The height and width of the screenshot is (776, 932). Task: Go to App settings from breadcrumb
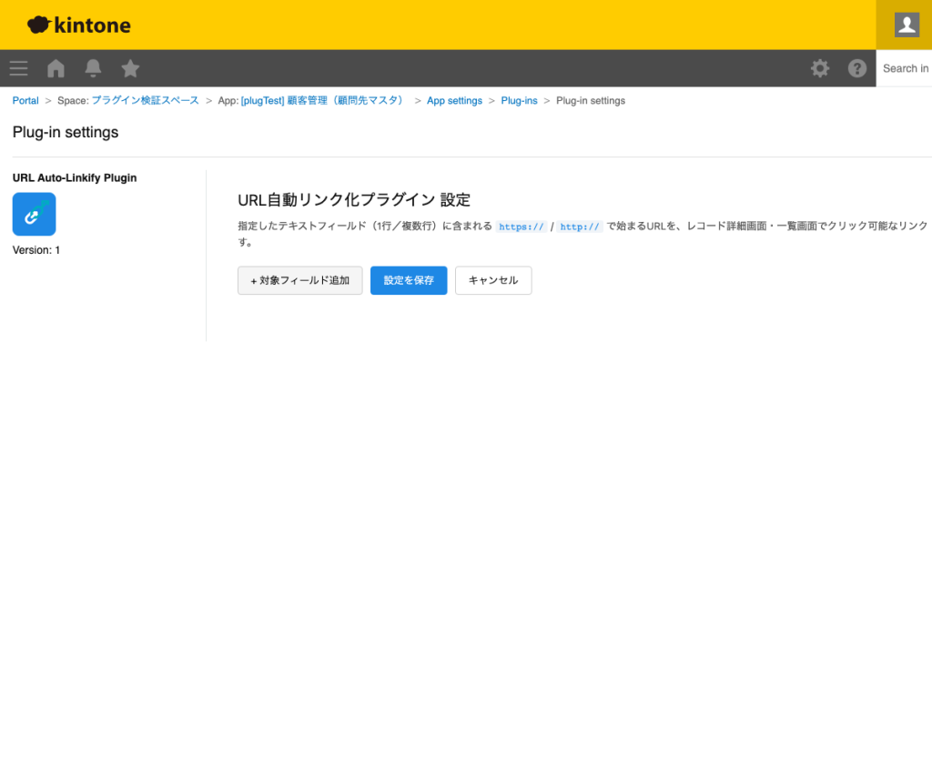pyautogui.click(x=454, y=100)
